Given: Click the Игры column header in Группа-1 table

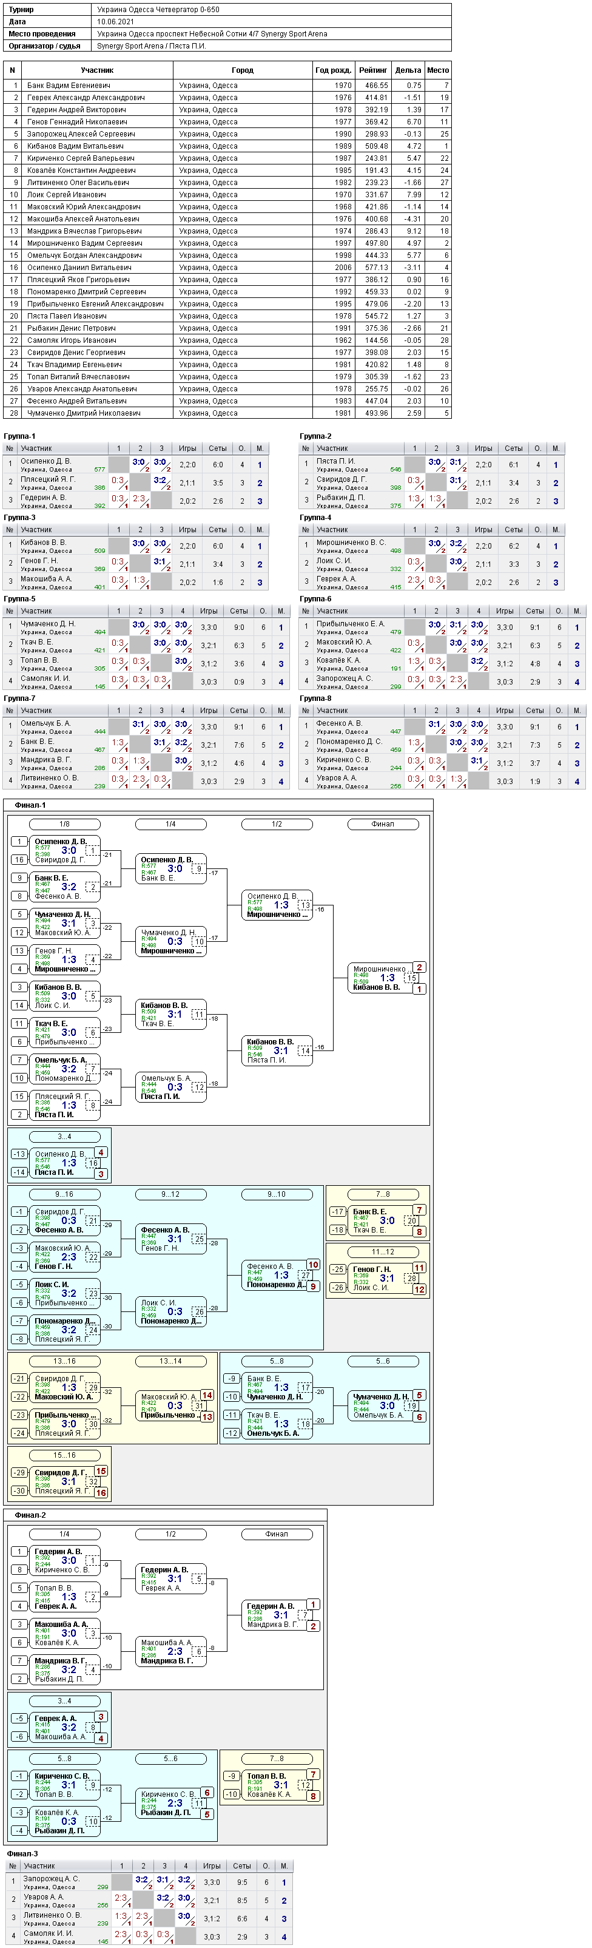Looking at the screenshot, I should coord(187,448).
